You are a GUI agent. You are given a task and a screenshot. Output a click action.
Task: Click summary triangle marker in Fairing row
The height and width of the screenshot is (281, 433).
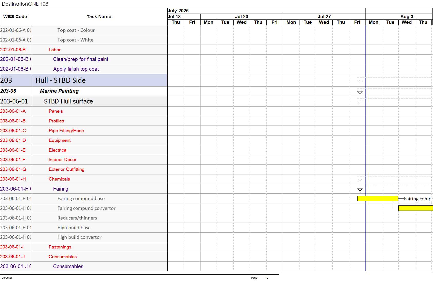(x=360, y=190)
